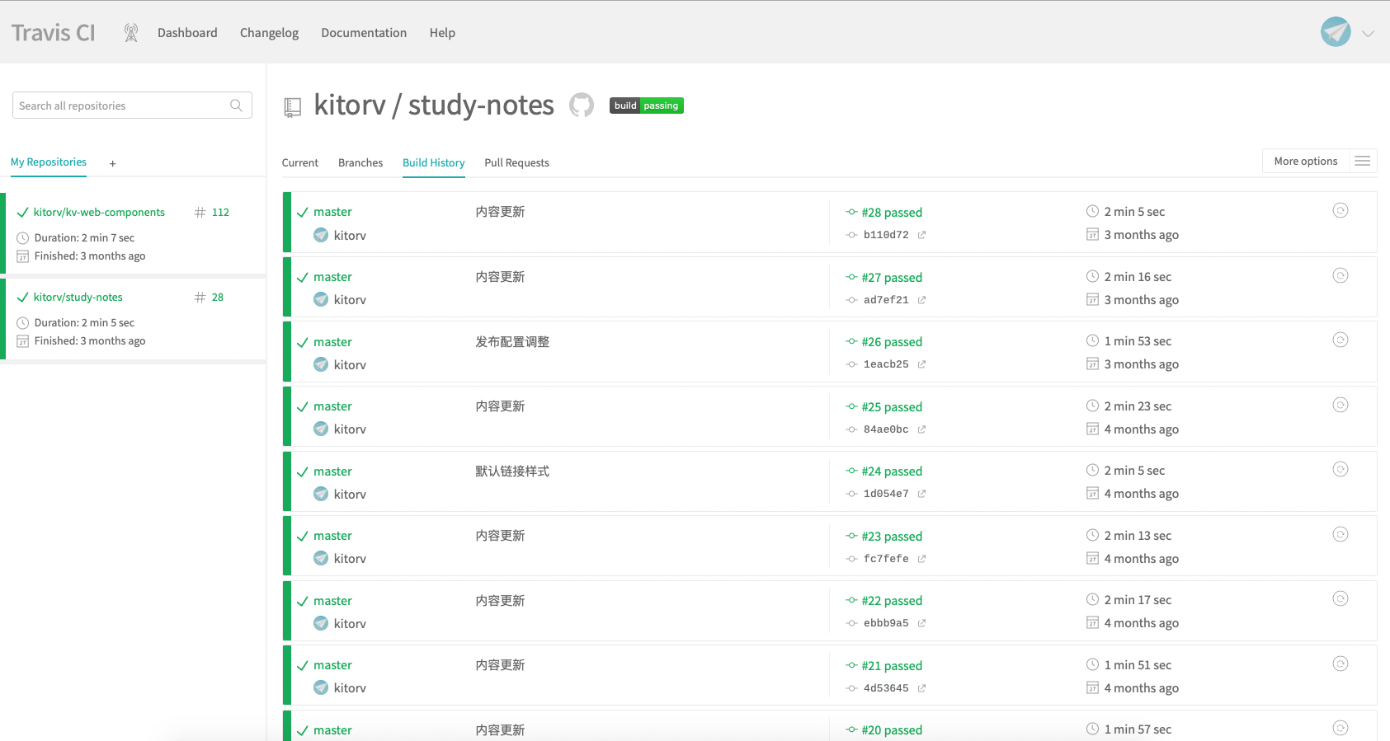1390x741 pixels.
Task: Click commit message 默认链接样式
Action: click(512, 471)
